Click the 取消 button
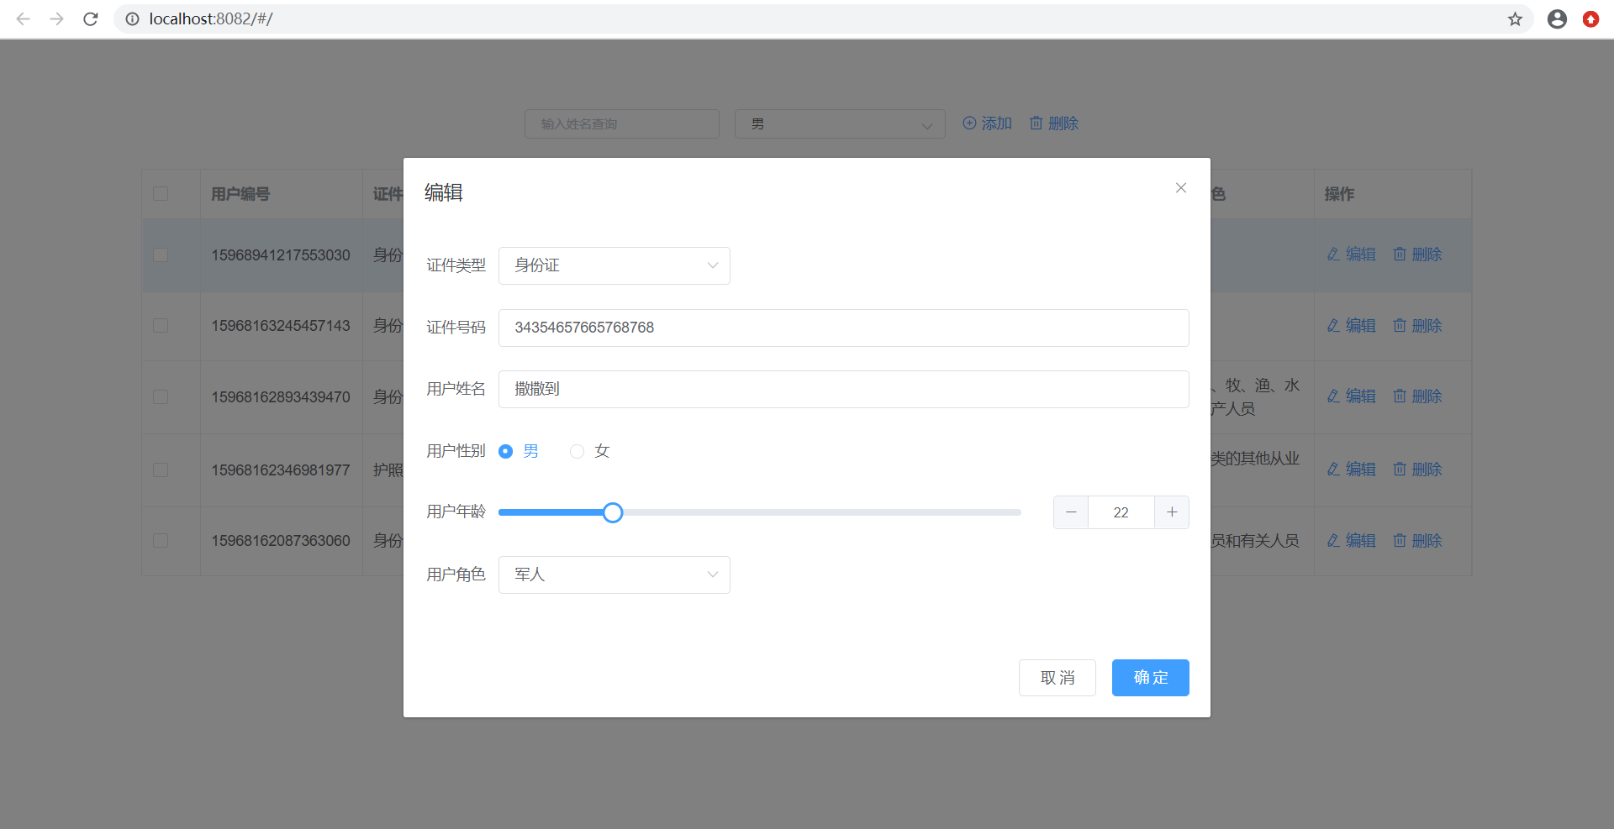The width and height of the screenshot is (1614, 829). tap(1057, 678)
